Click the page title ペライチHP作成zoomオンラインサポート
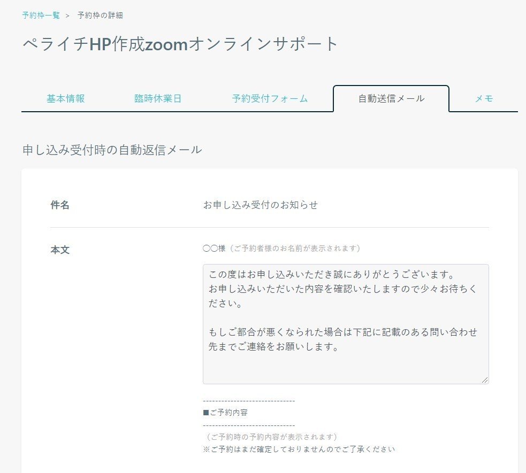 coord(179,44)
